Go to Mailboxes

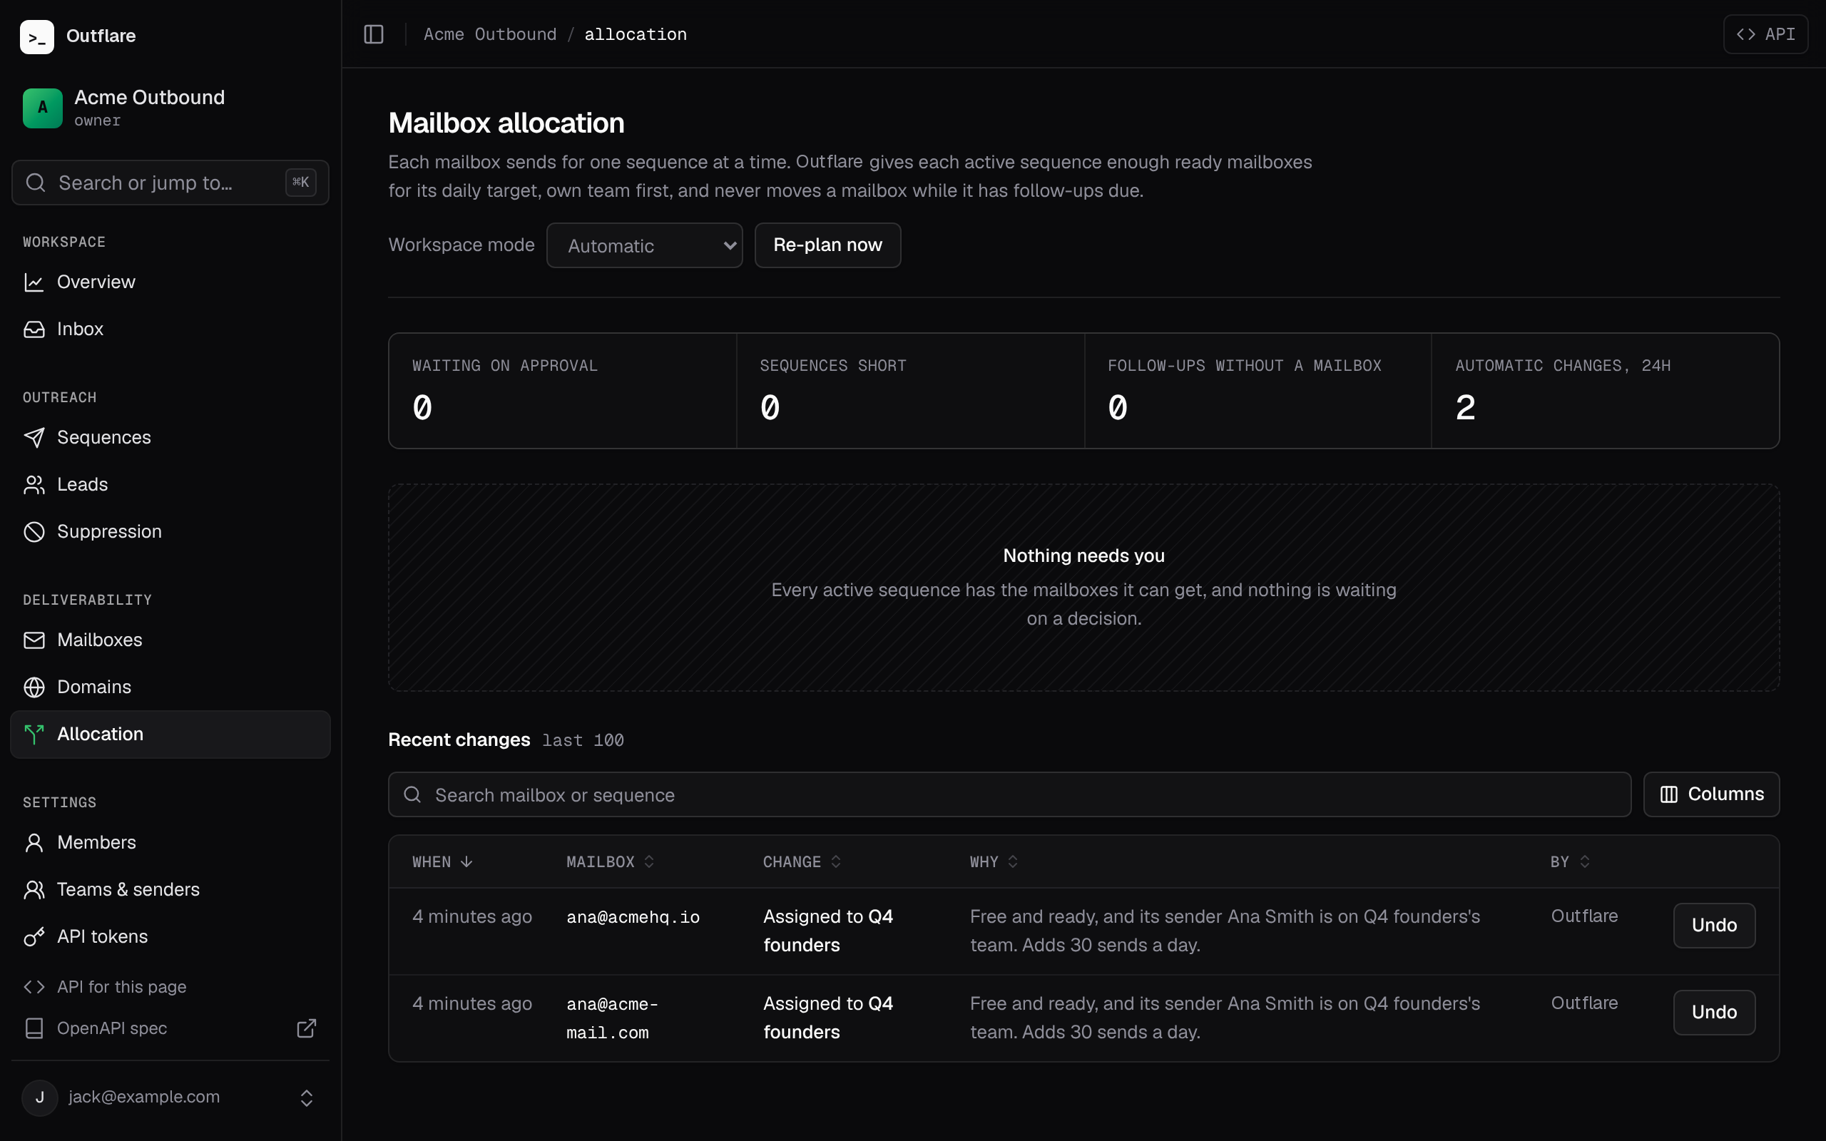tap(170, 640)
